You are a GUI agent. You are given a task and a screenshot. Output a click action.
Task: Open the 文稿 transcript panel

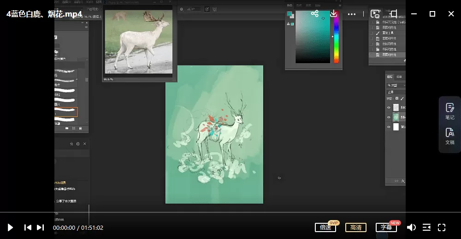tap(449, 136)
